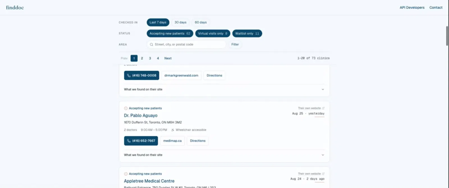Go to results page 4
The image size is (449, 188).
tap(158, 58)
